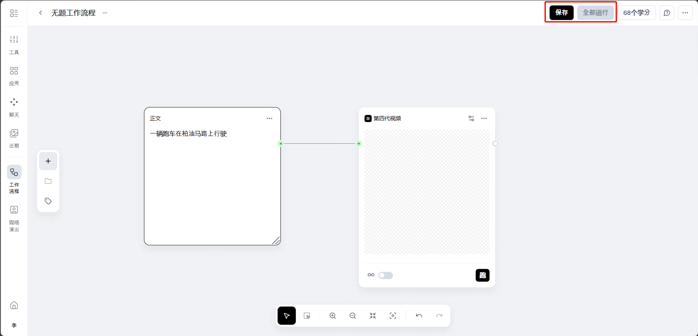Click the 全部运行 button
The image size is (698, 336).
click(x=595, y=13)
